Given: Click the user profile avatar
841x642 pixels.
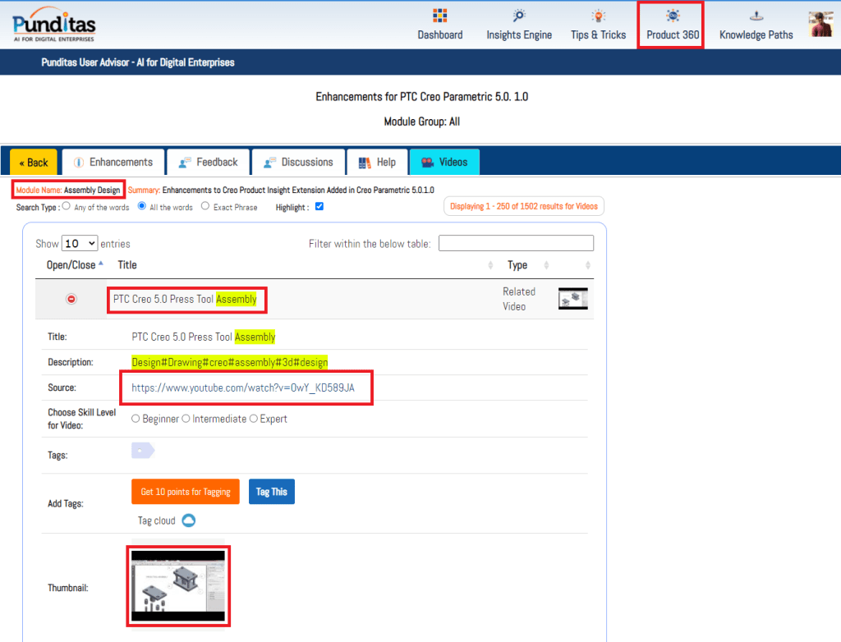Looking at the screenshot, I should (x=820, y=25).
